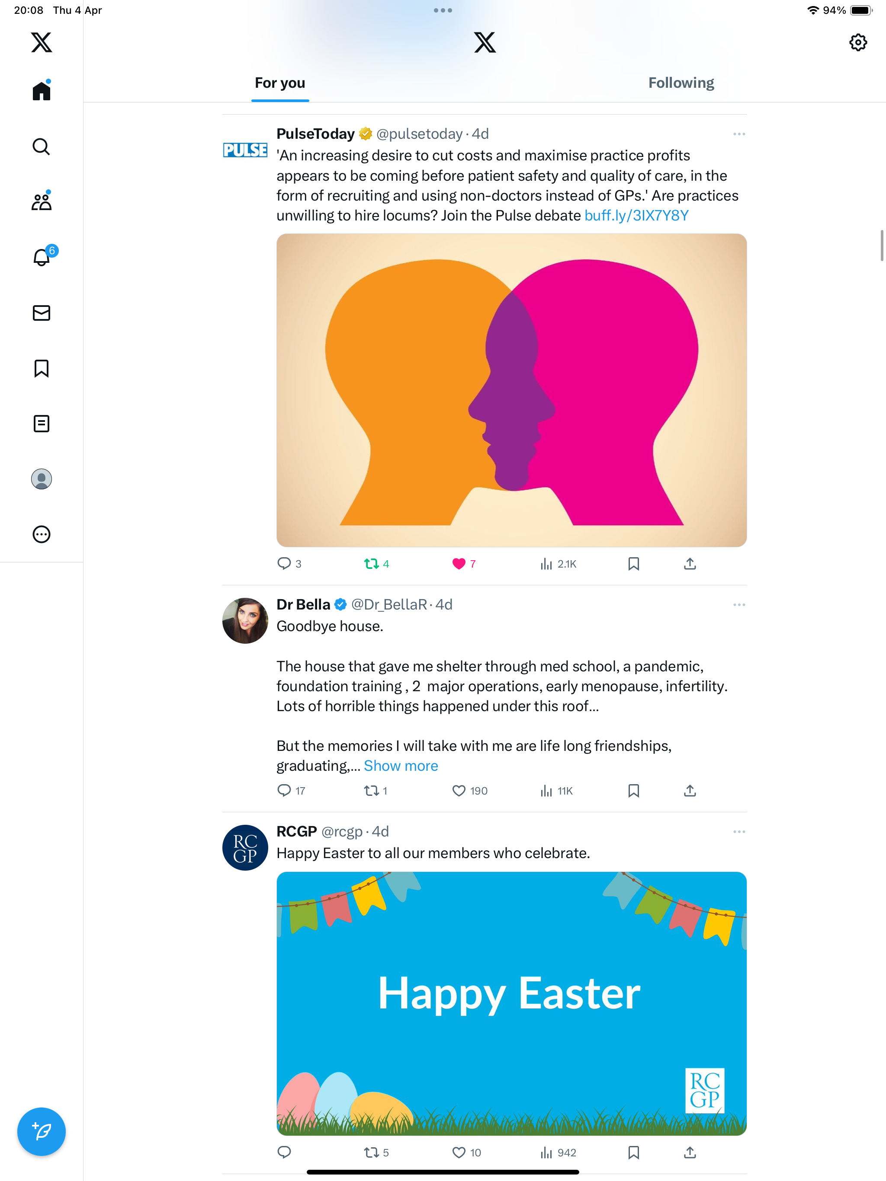Open more options on PulseToday post
The width and height of the screenshot is (886, 1181).
739,134
